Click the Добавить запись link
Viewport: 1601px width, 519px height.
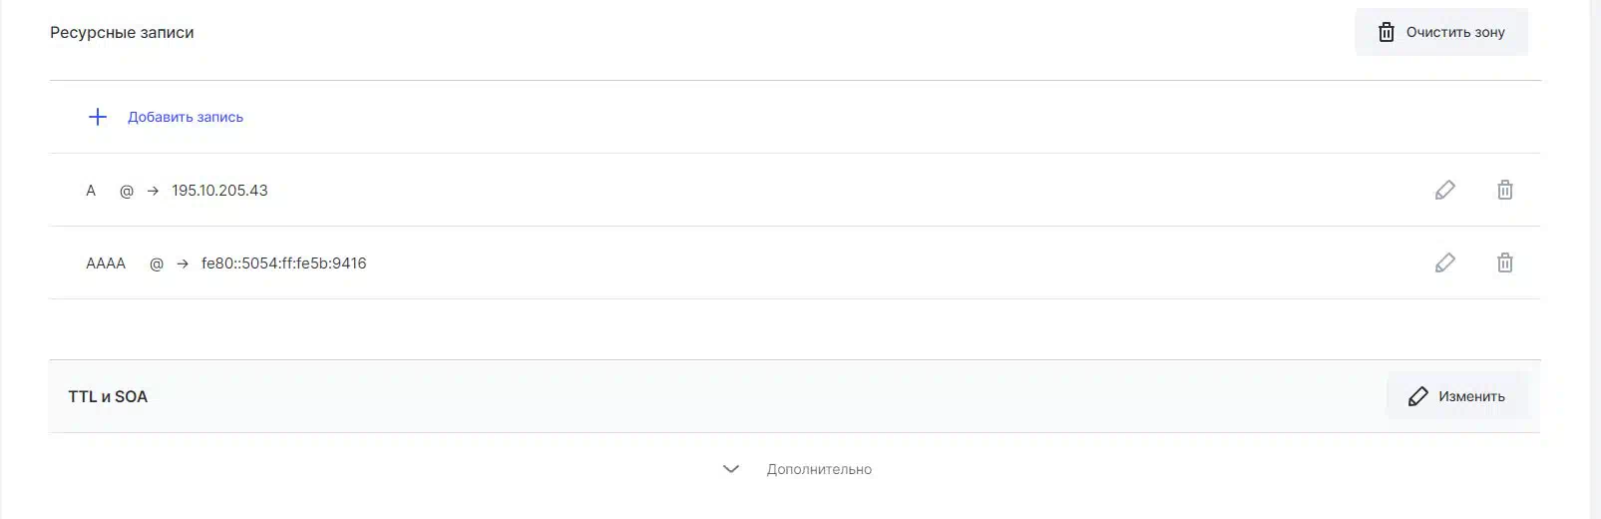pyautogui.click(x=186, y=117)
